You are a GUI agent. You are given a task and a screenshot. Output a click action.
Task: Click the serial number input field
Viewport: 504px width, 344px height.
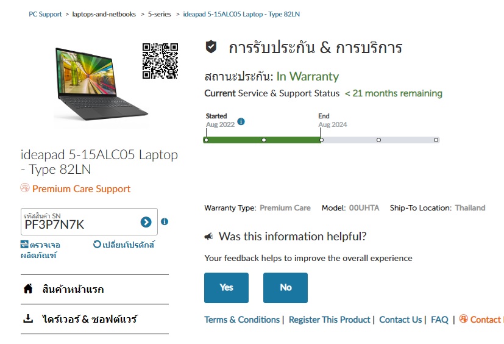point(89,222)
